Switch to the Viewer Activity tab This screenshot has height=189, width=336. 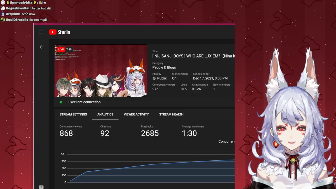[x=136, y=114]
